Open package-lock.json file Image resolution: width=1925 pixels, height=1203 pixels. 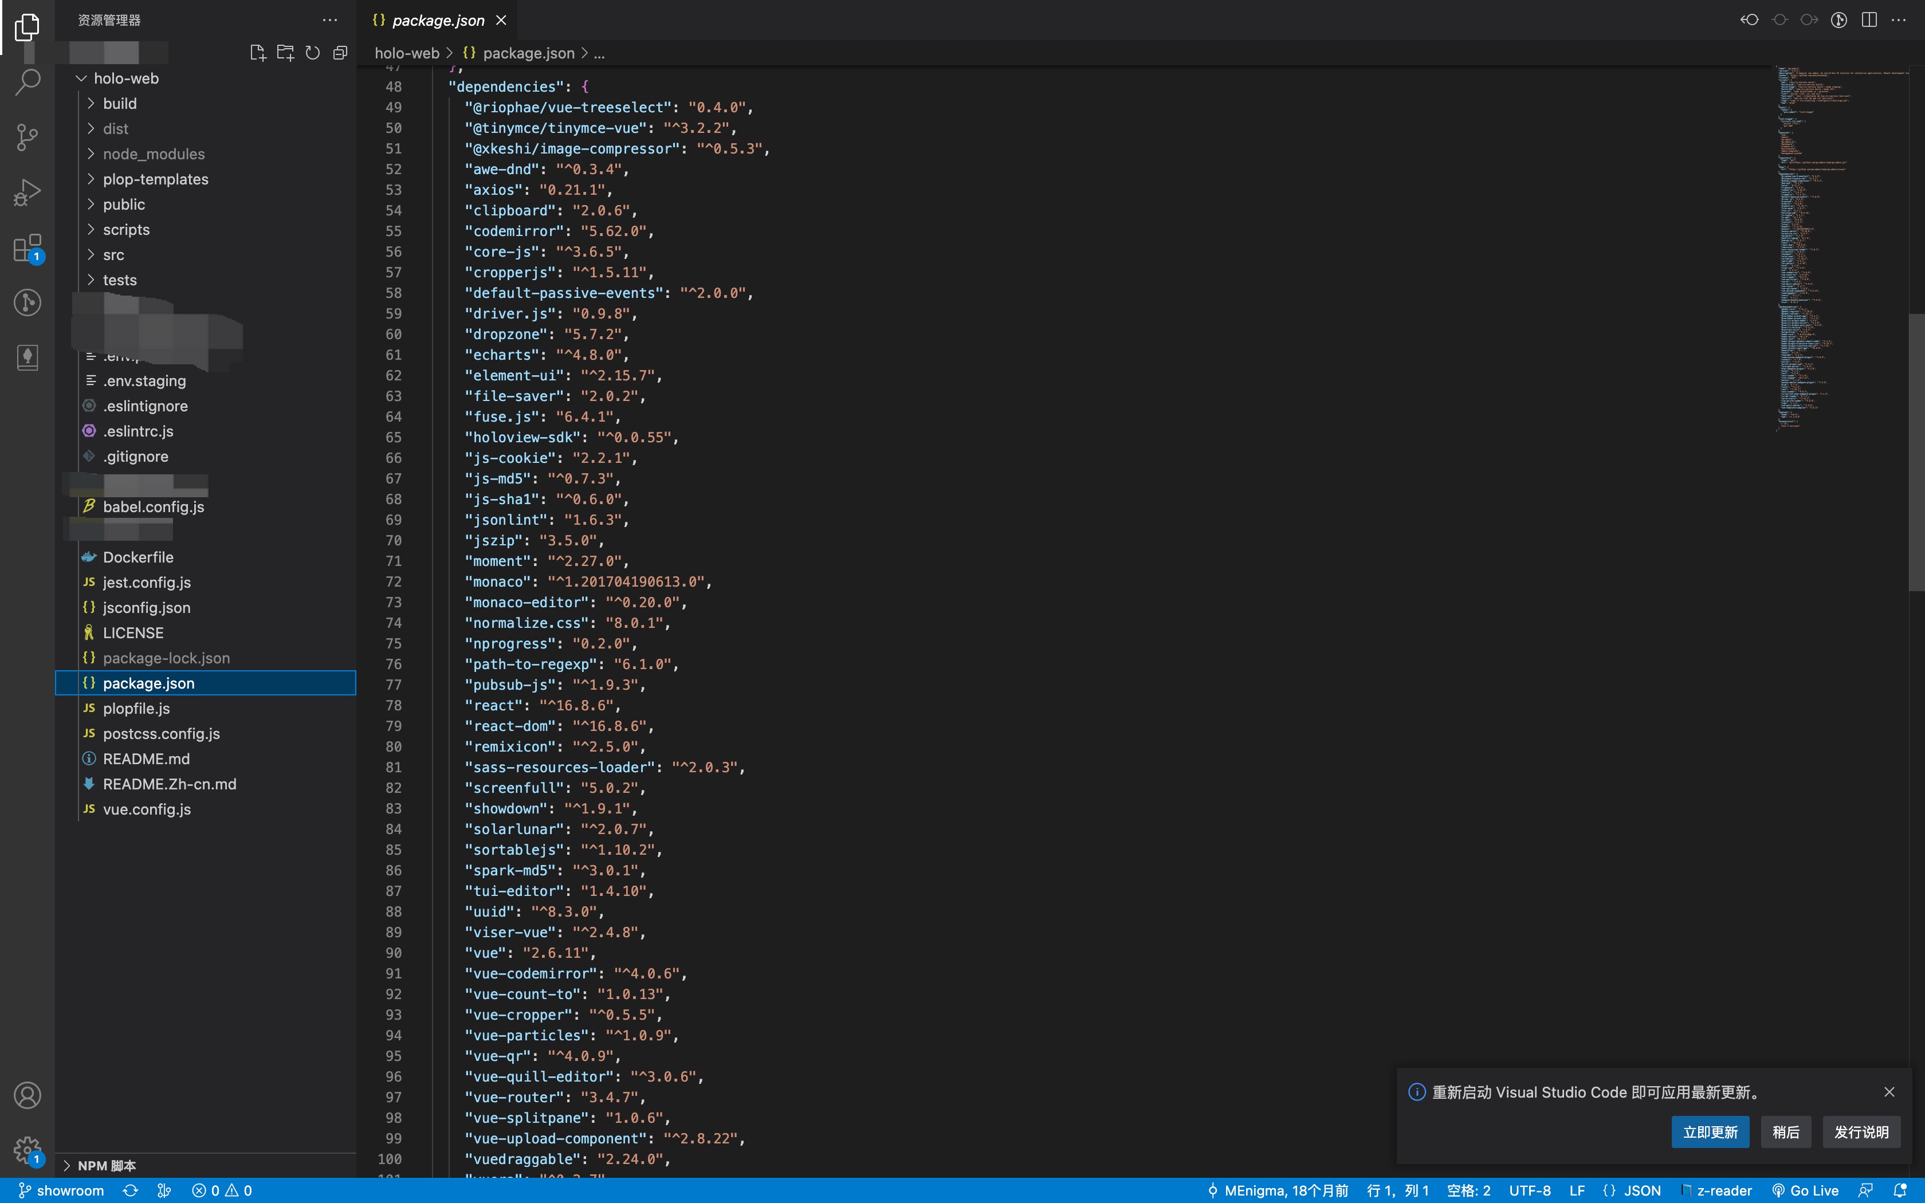pos(206,658)
